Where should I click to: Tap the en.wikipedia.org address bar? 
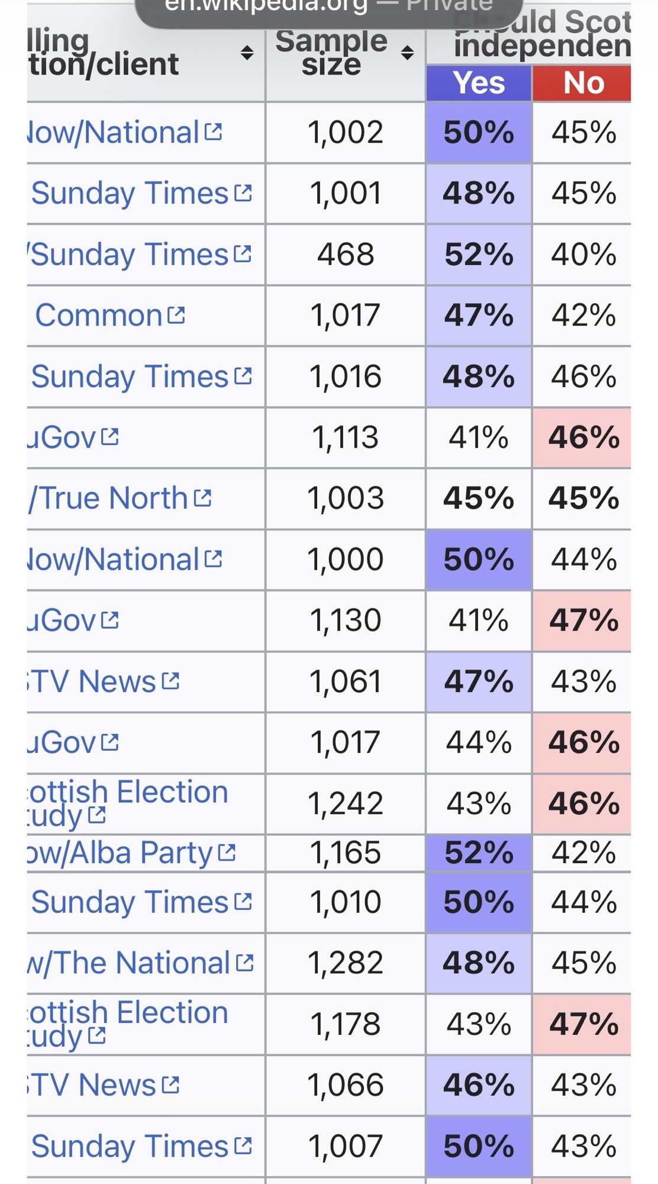[x=328, y=7]
